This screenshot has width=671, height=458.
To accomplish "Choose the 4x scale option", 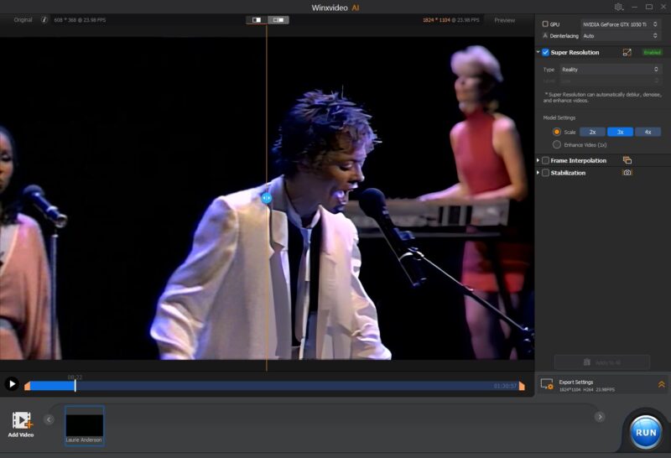I will [x=648, y=132].
